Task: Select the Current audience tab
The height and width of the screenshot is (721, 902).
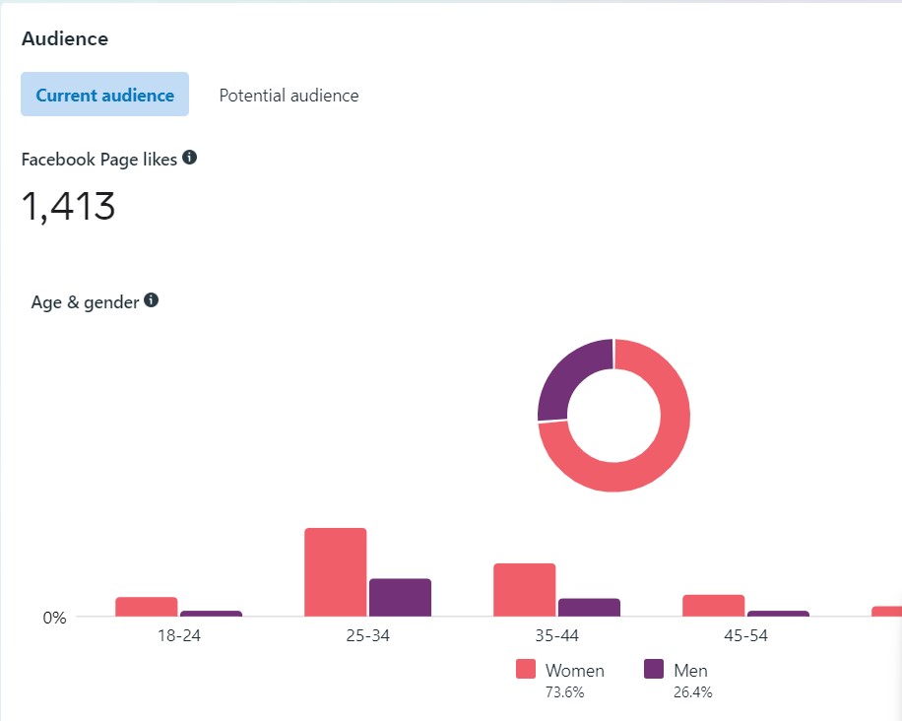Action: pos(104,96)
